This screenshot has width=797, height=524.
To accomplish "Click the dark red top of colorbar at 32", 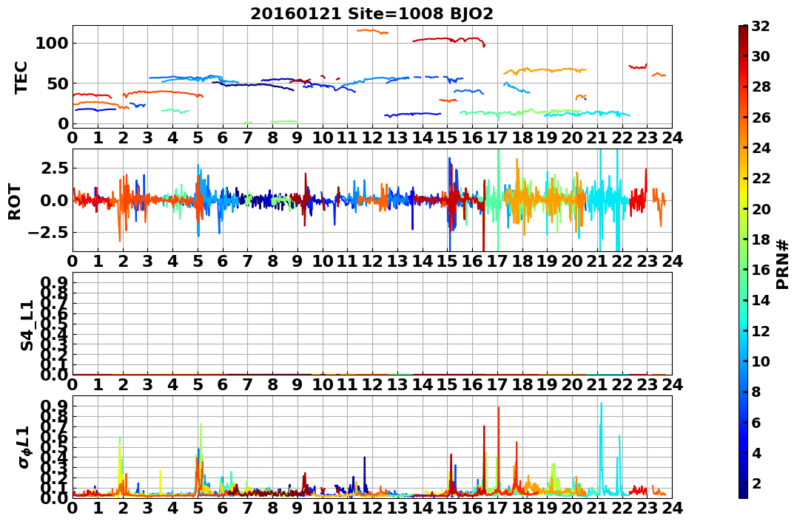I will (743, 27).
